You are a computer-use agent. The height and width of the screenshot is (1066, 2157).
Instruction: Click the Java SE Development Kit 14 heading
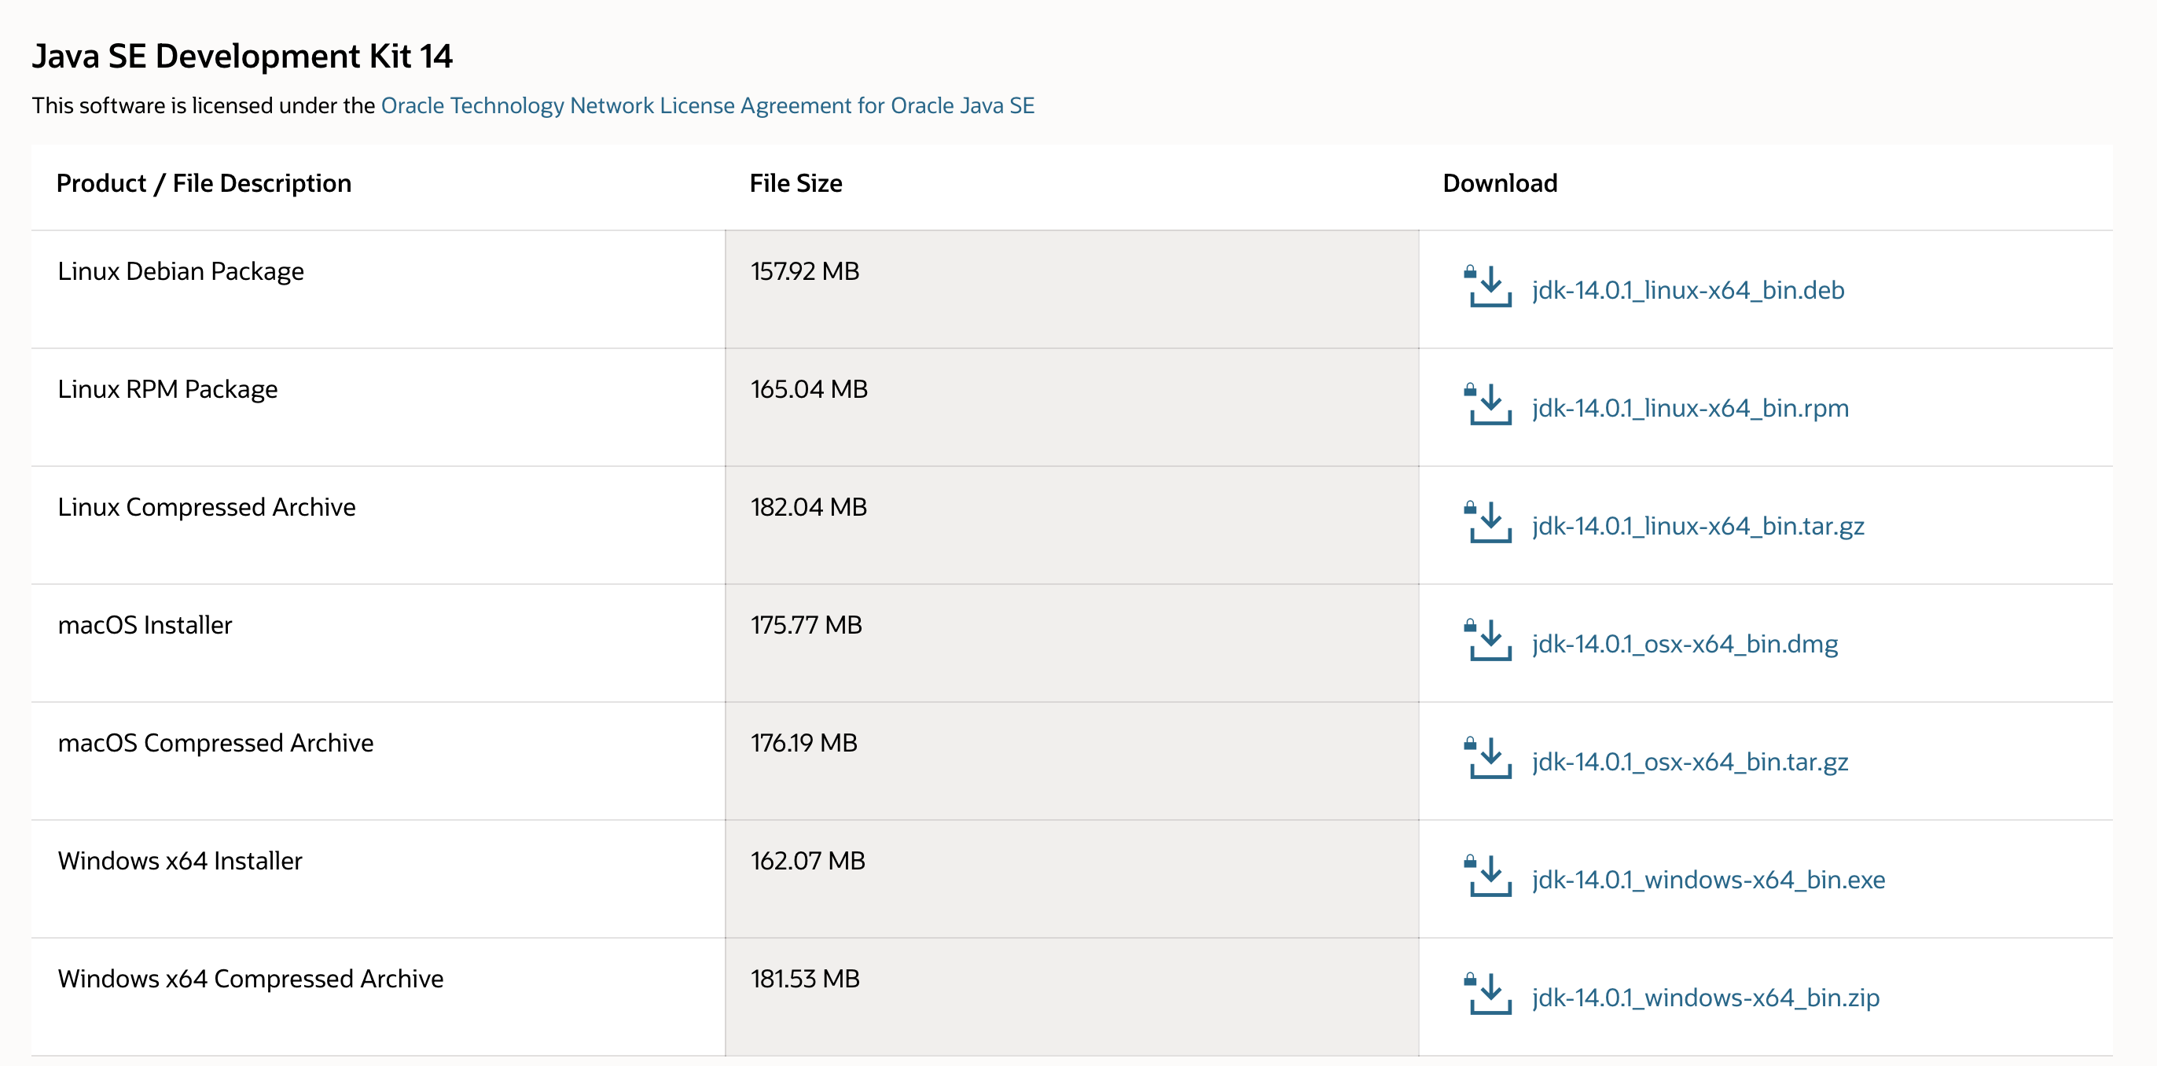pos(242,56)
